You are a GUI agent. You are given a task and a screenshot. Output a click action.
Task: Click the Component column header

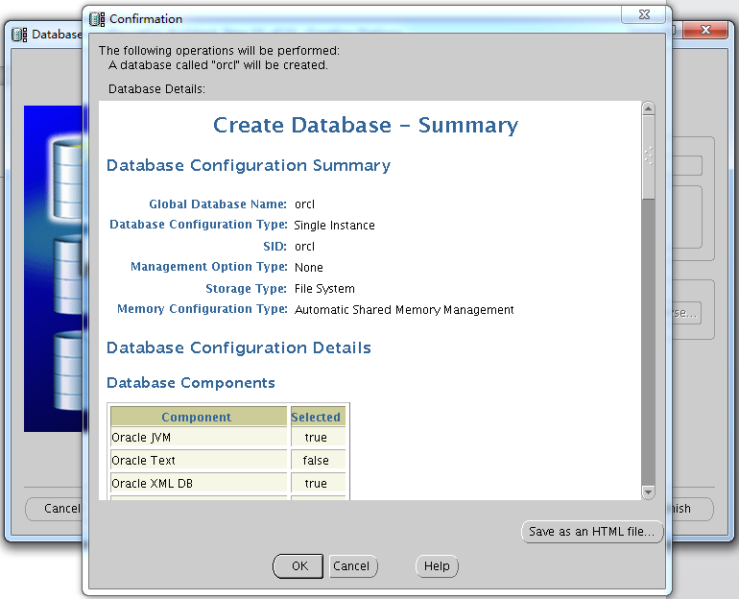pyautogui.click(x=199, y=417)
